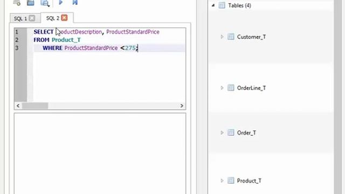Open the Save As icon with dropdown arrow
Image resolution: width=345 pixels, height=194 pixels.
45,3
